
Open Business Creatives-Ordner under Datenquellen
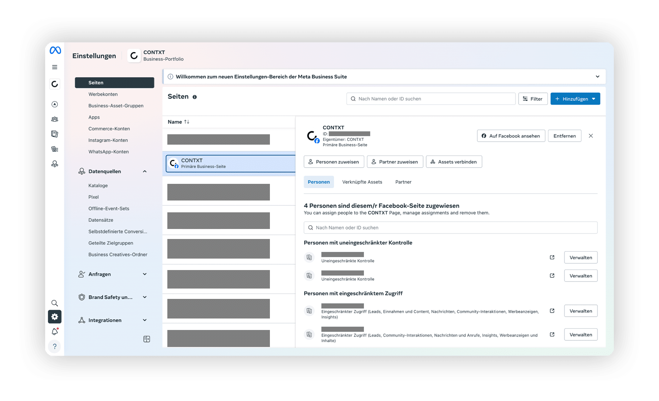coord(118,255)
